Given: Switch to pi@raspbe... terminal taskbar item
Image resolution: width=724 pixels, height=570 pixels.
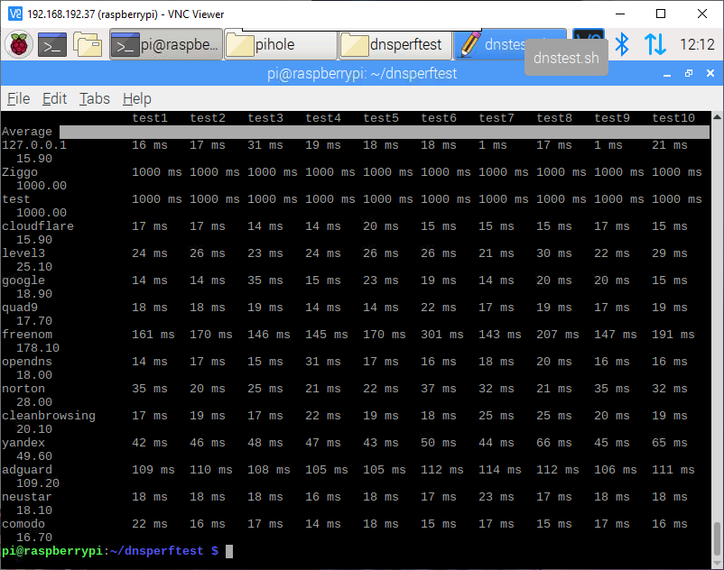Looking at the screenshot, I should (166, 44).
